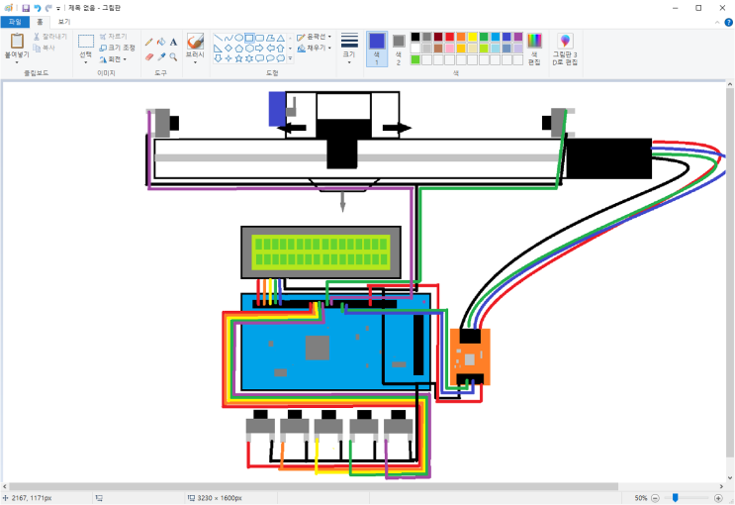
Task: Open the 회전 (Rotate) dropdown
Action: 113,59
